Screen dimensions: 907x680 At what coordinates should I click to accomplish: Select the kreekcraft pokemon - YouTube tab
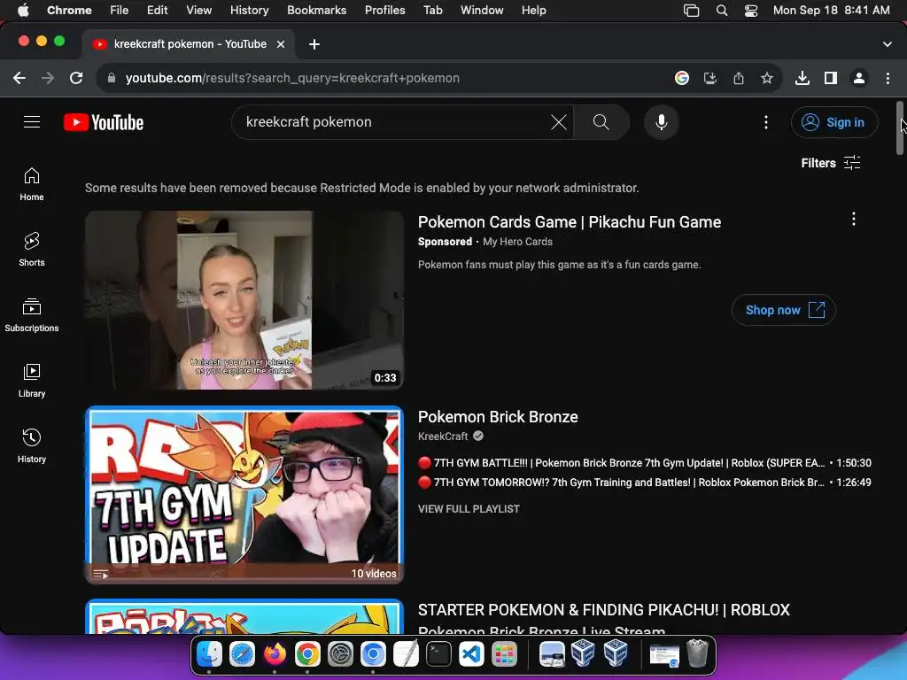tap(188, 44)
